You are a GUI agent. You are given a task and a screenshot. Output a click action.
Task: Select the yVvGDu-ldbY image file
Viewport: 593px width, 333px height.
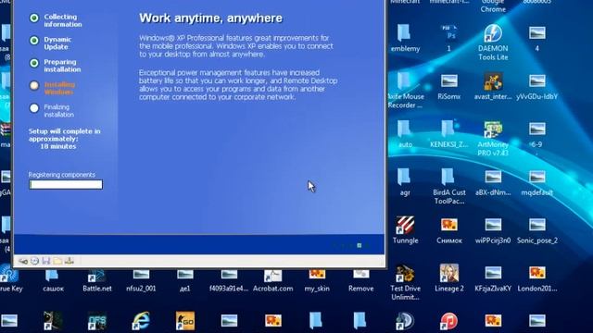(536, 81)
